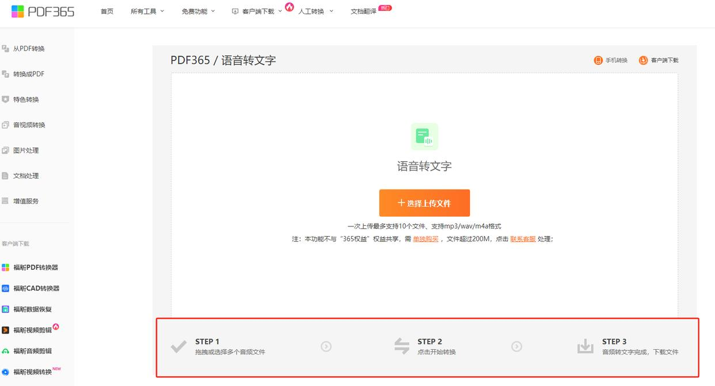Expand the 人工转换 dropdown
This screenshot has width=715, height=386.
tap(315, 12)
